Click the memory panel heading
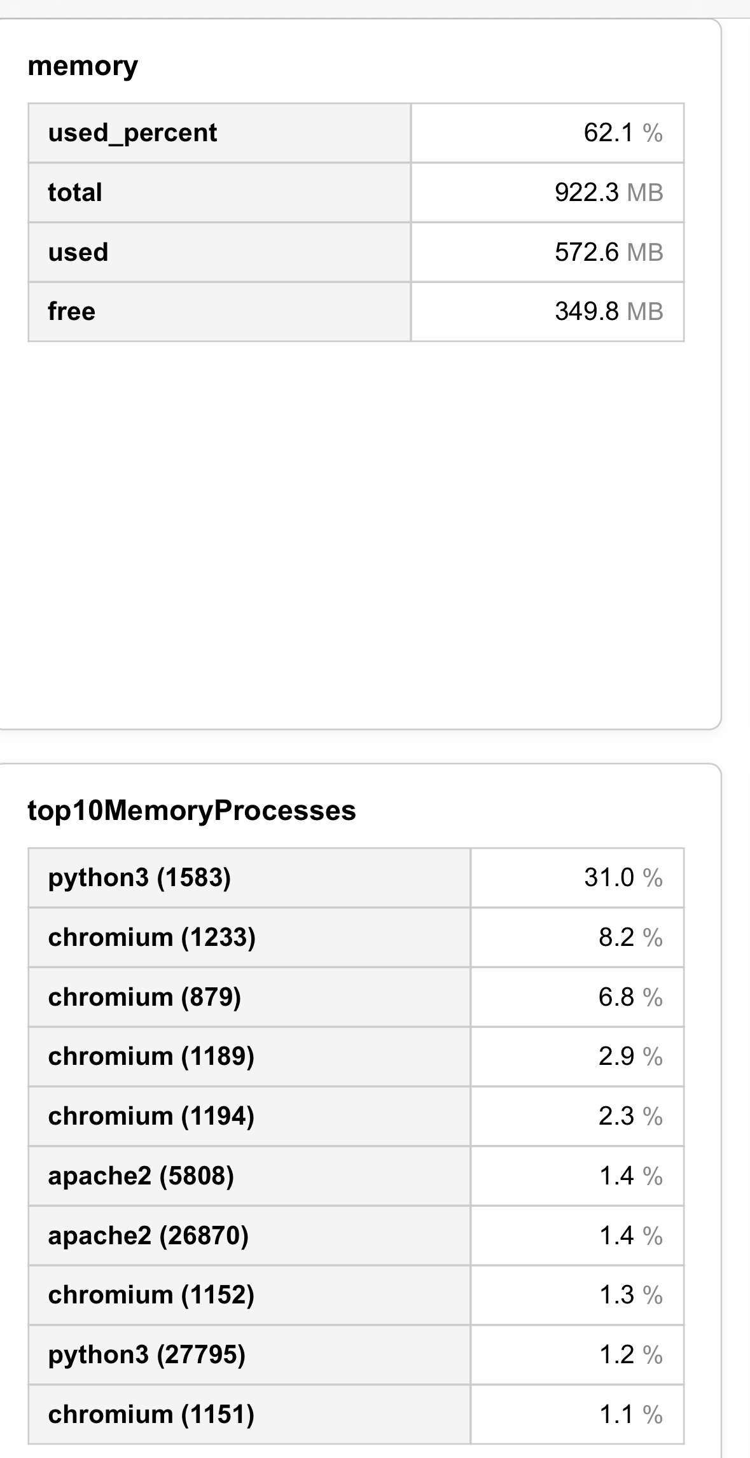The height and width of the screenshot is (1458, 750). [83, 66]
